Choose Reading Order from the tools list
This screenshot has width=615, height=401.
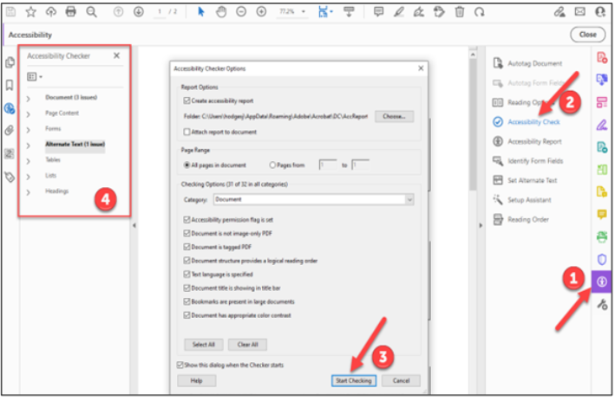coord(527,219)
